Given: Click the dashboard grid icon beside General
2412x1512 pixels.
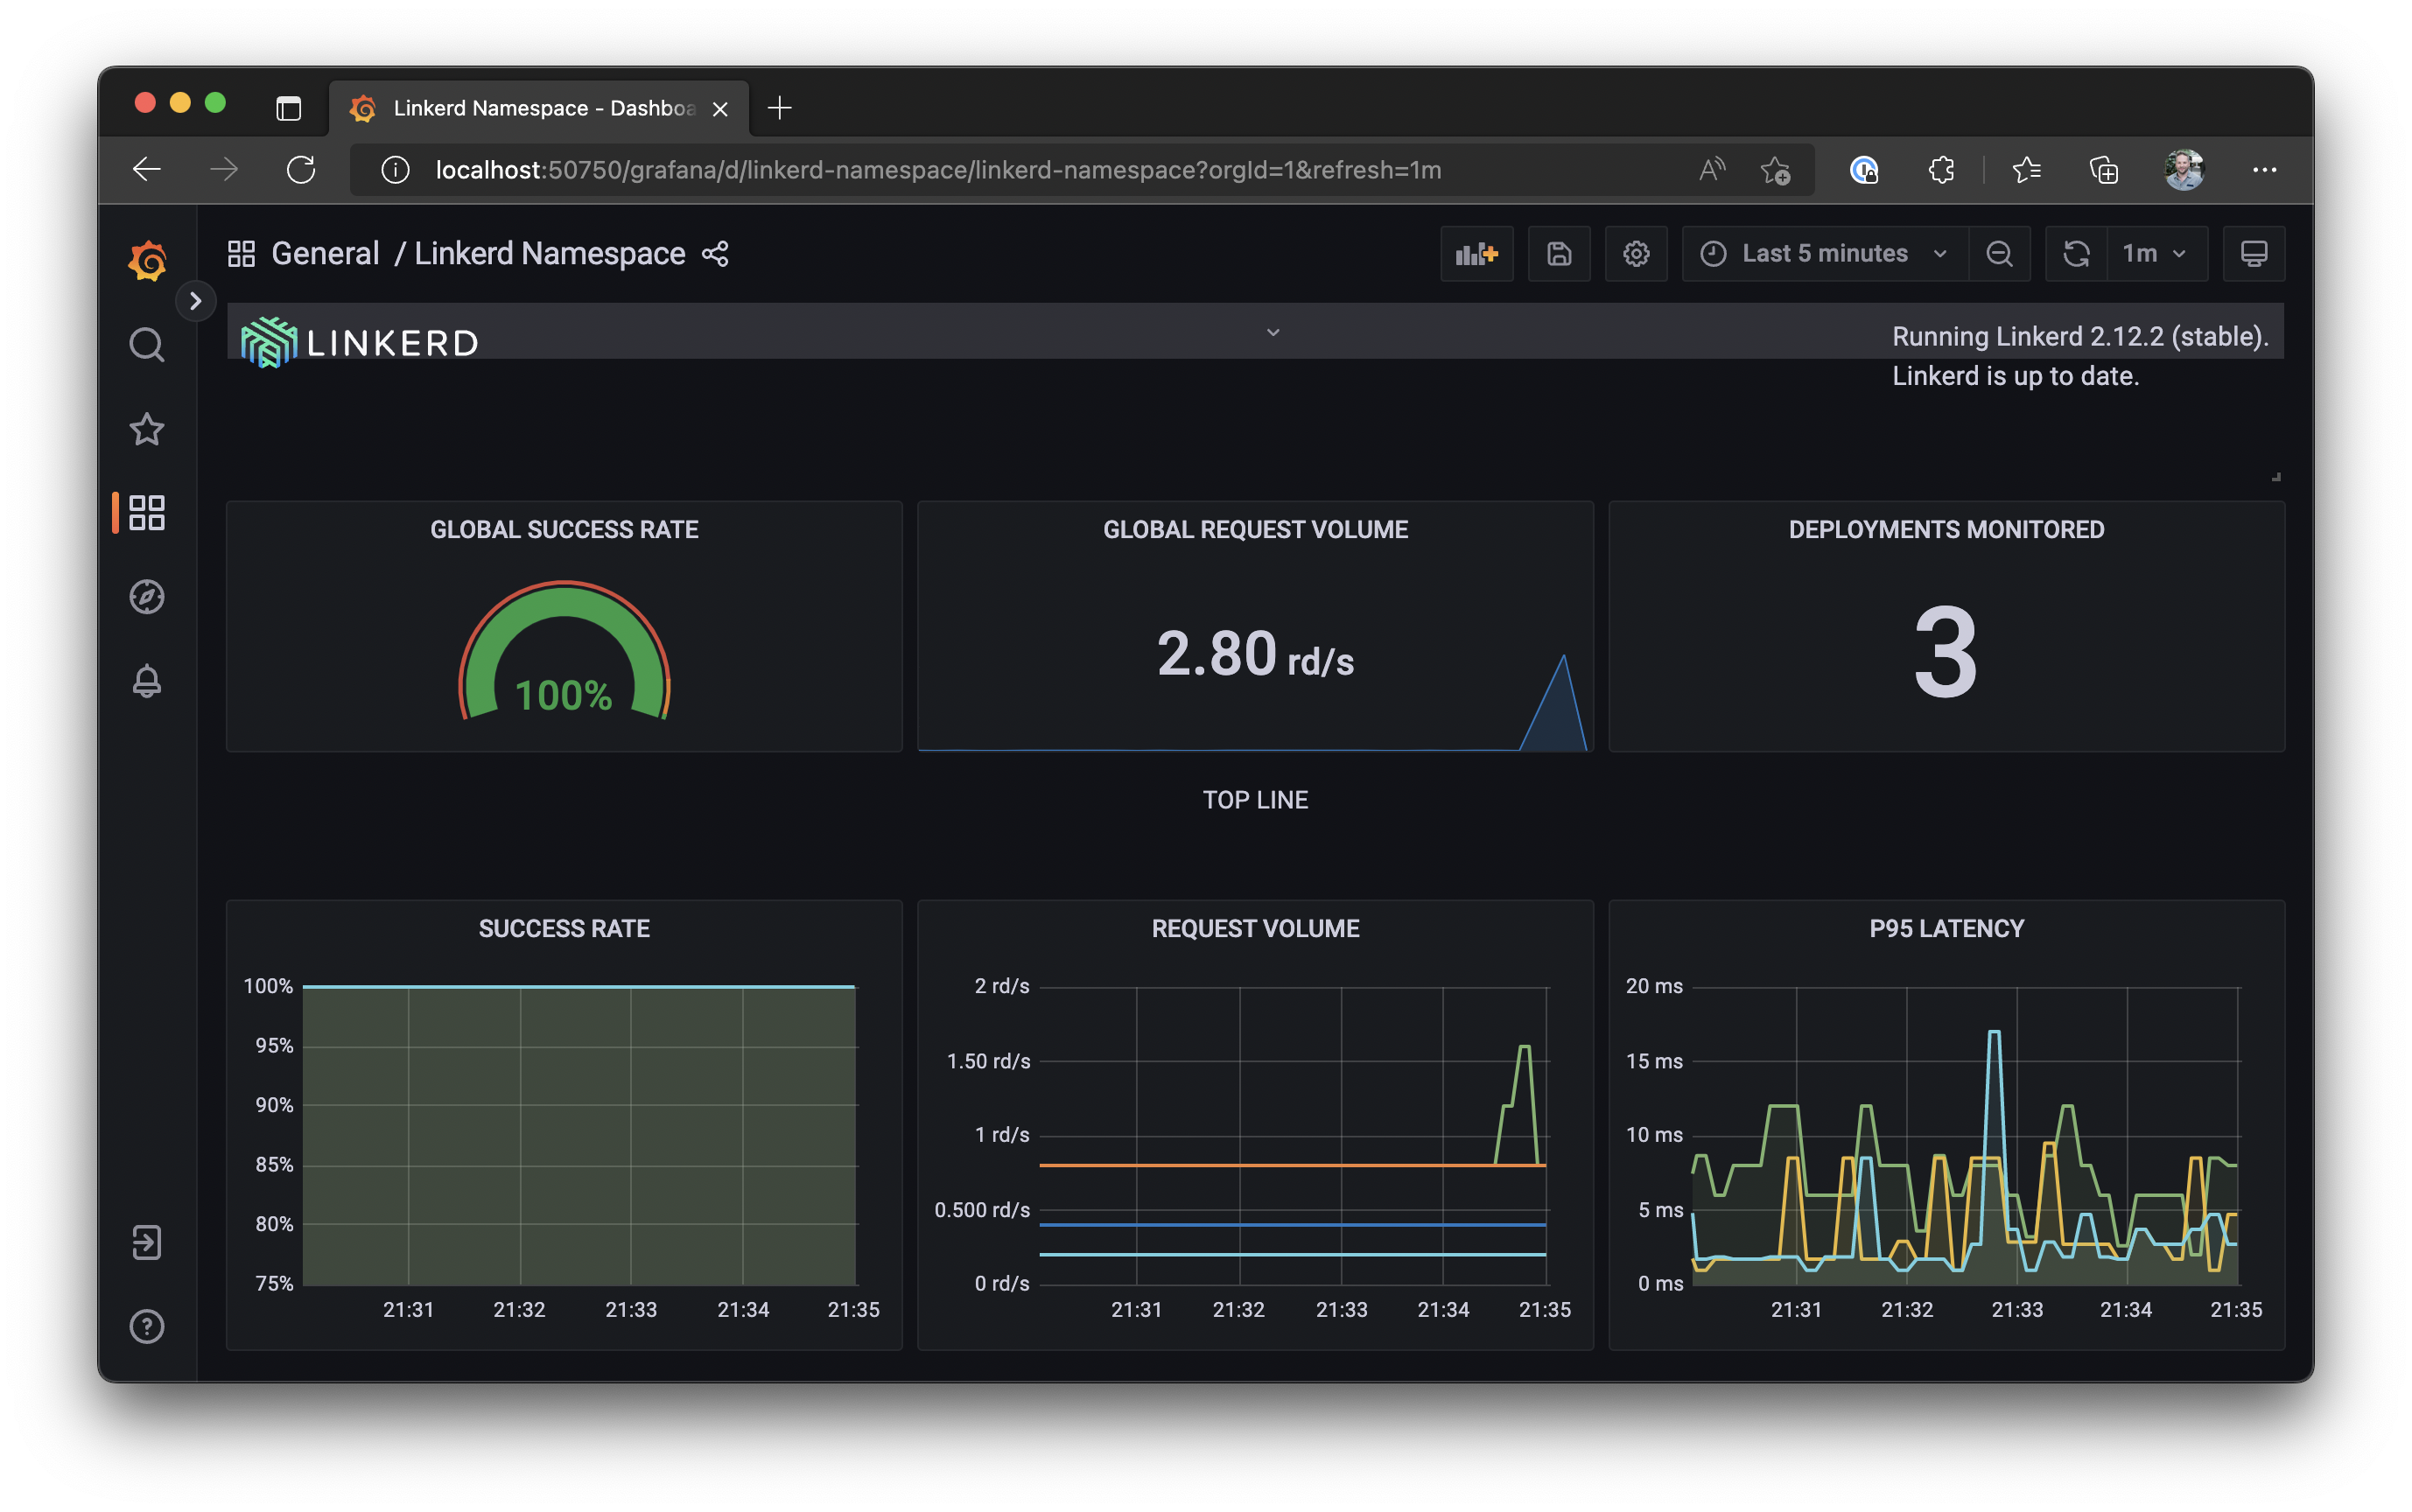Looking at the screenshot, I should point(241,254).
